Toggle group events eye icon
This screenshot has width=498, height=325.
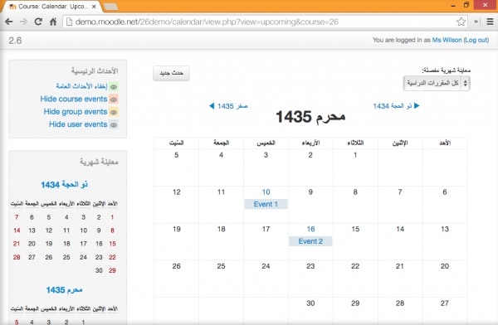tap(114, 112)
